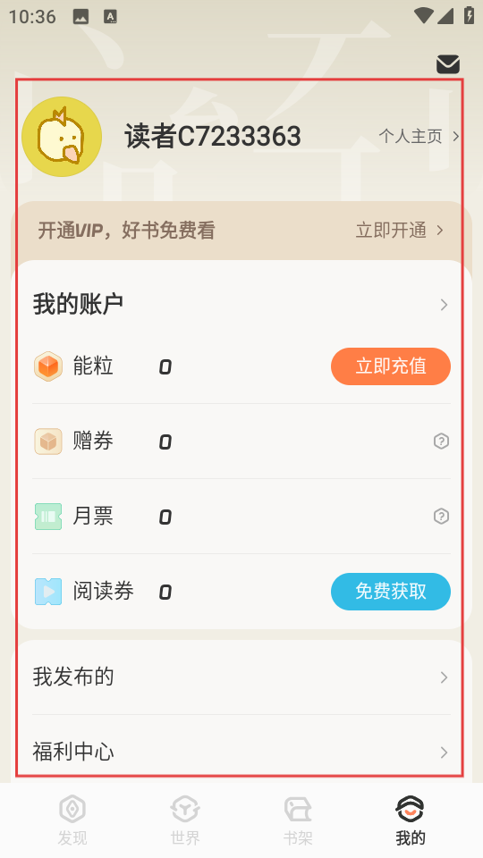Screen dimensions: 483x858
Task: Open 个人主页 link
Action: tap(419, 136)
